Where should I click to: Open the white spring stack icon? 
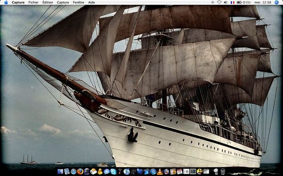(216, 172)
